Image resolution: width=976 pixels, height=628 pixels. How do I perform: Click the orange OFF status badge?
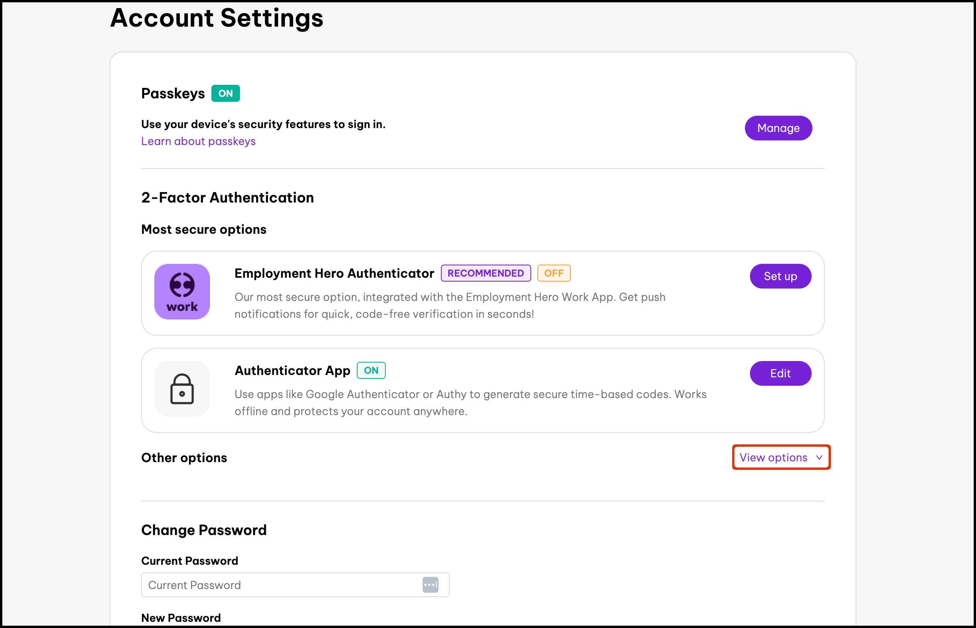[554, 273]
